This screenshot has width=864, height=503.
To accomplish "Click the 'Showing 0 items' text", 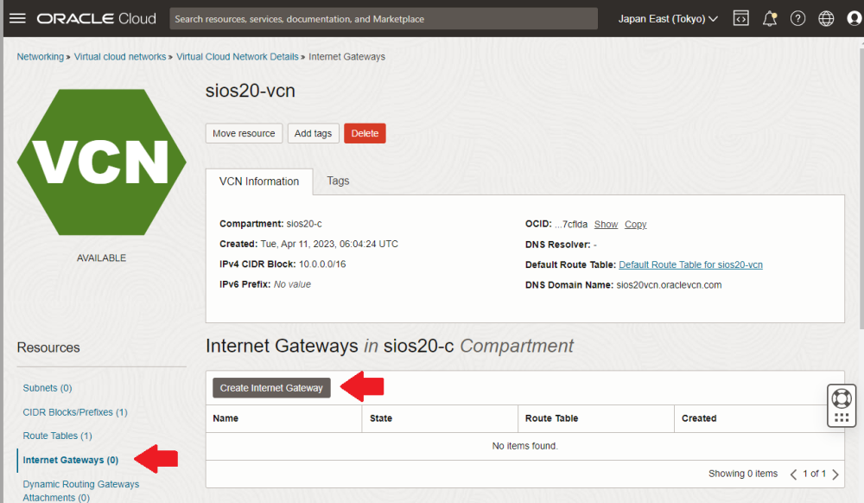I will [743, 474].
